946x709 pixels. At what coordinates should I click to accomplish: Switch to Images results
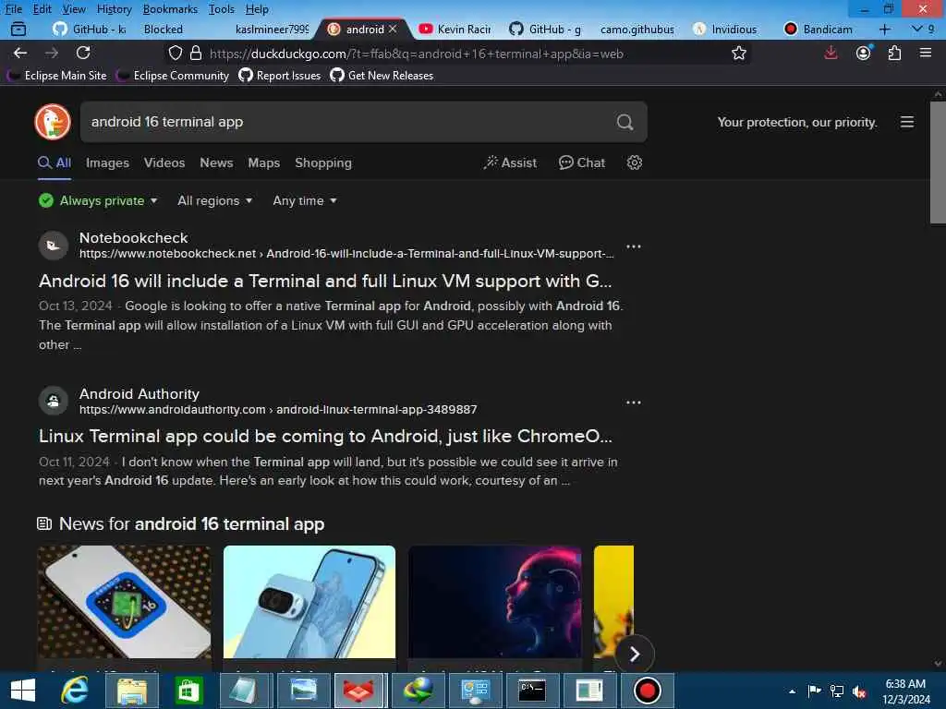[x=107, y=162]
